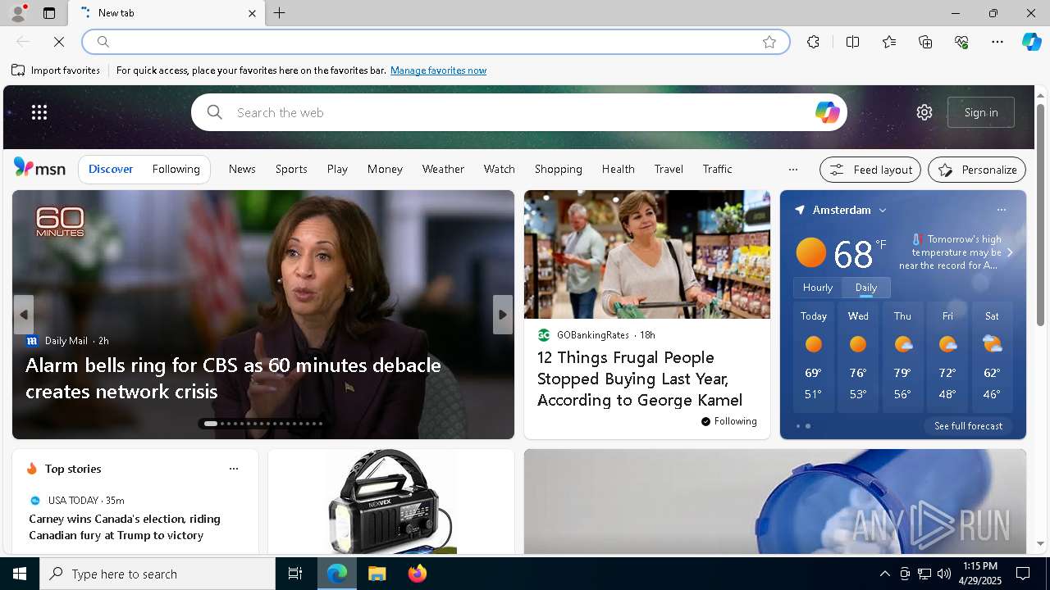
Task: Click the Personalize button
Action: coord(977,170)
